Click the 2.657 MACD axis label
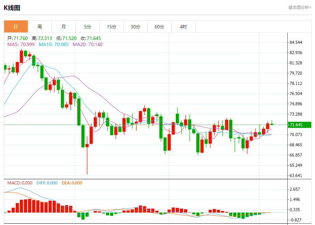Screen dimensions: 315x225 pyautogui.click(x=295, y=189)
